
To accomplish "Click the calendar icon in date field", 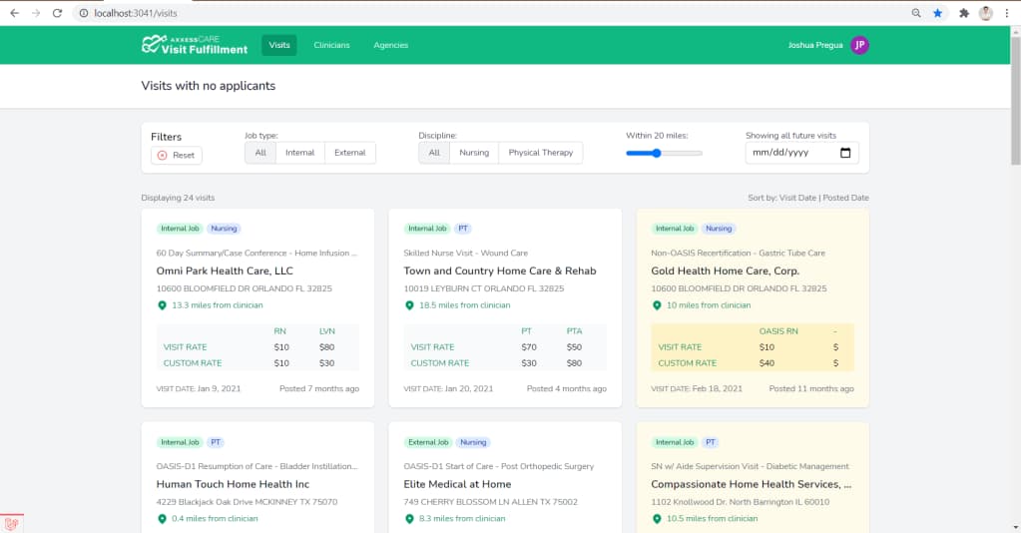I will [845, 153].
